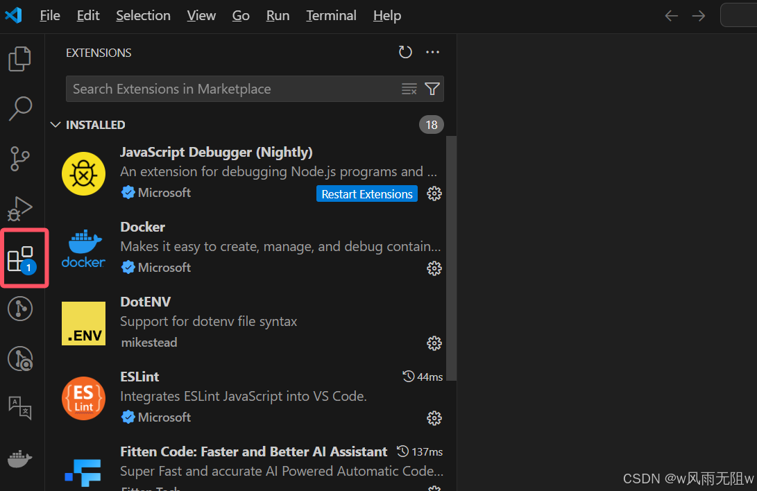Clear extensions search results icon
Viewport: 757px width, 491px height.
pyautogui.click(x=409, y=89)
